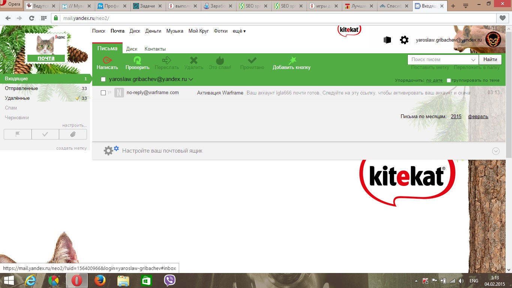
Task: Go back with the browser back arrow
Action: tap(8, 18)
